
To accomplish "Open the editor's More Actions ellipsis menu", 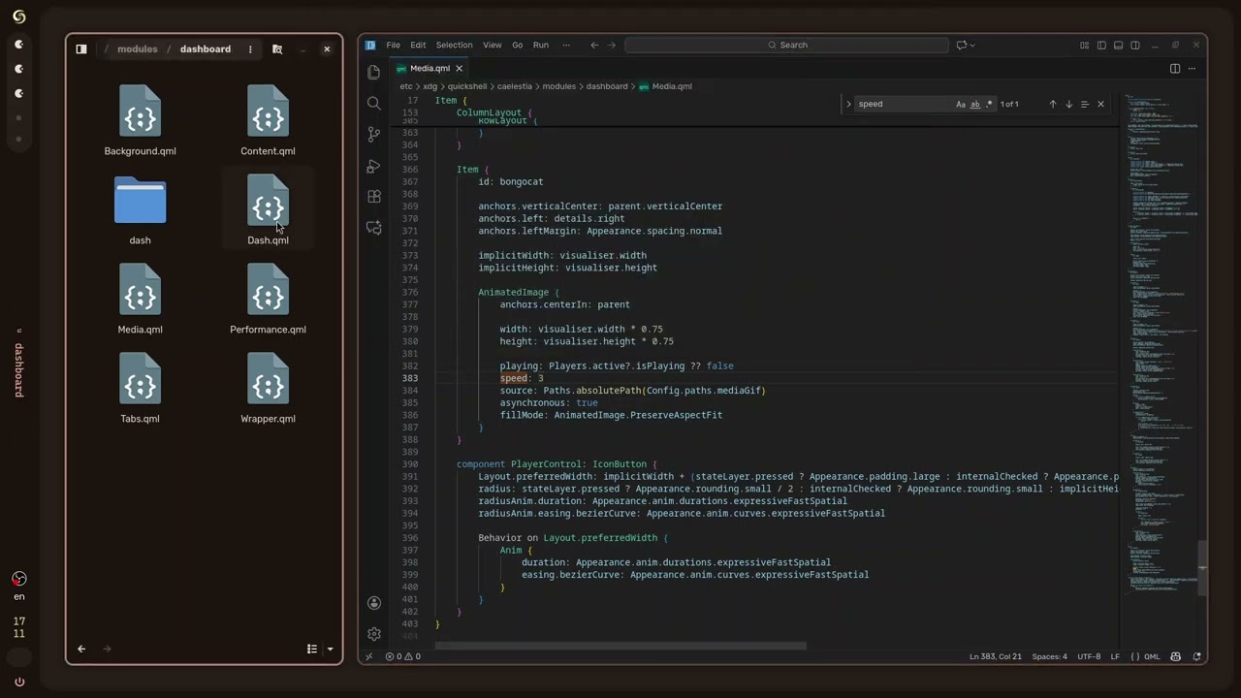I will [1193, 69].
